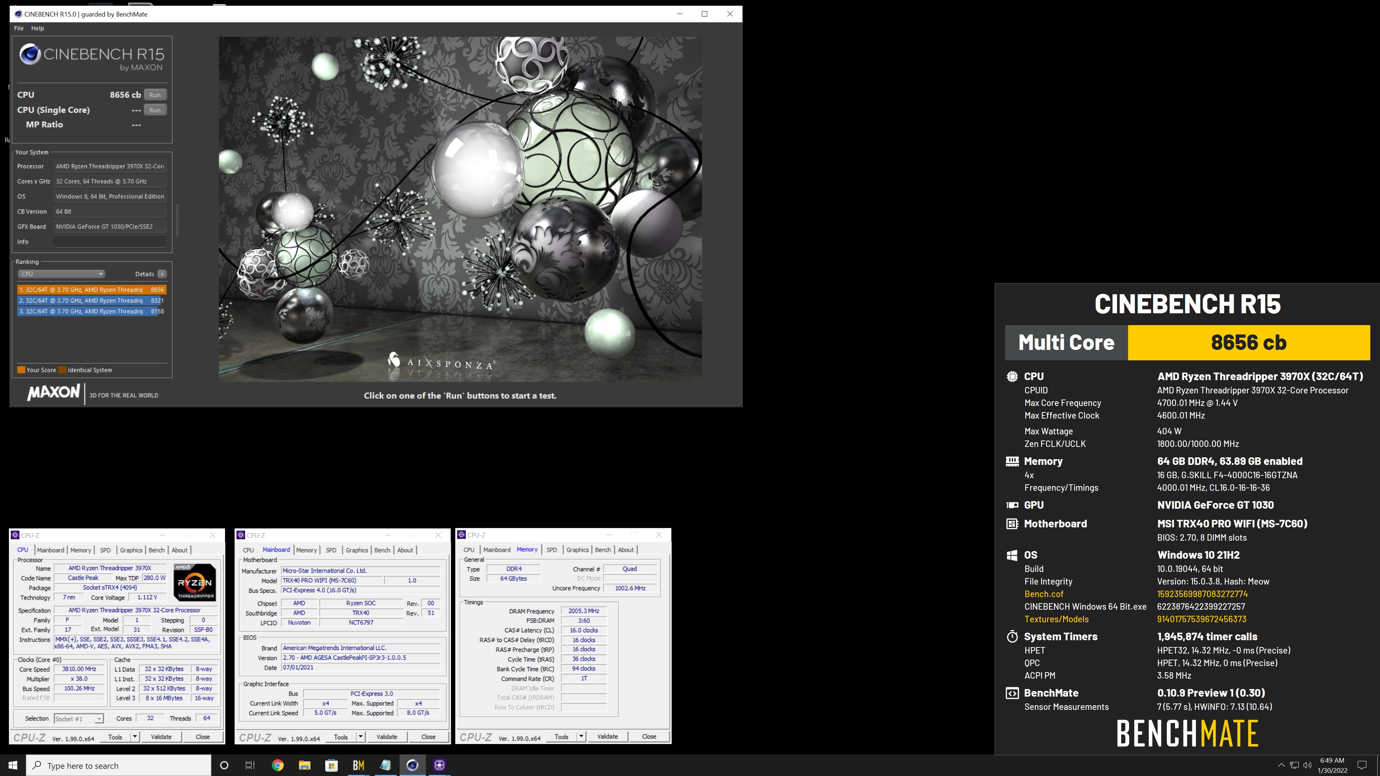Open Tools dropdown arrow in second CPU-Z window
Screen dimensions: 1380x776
(x=360, y=737)
